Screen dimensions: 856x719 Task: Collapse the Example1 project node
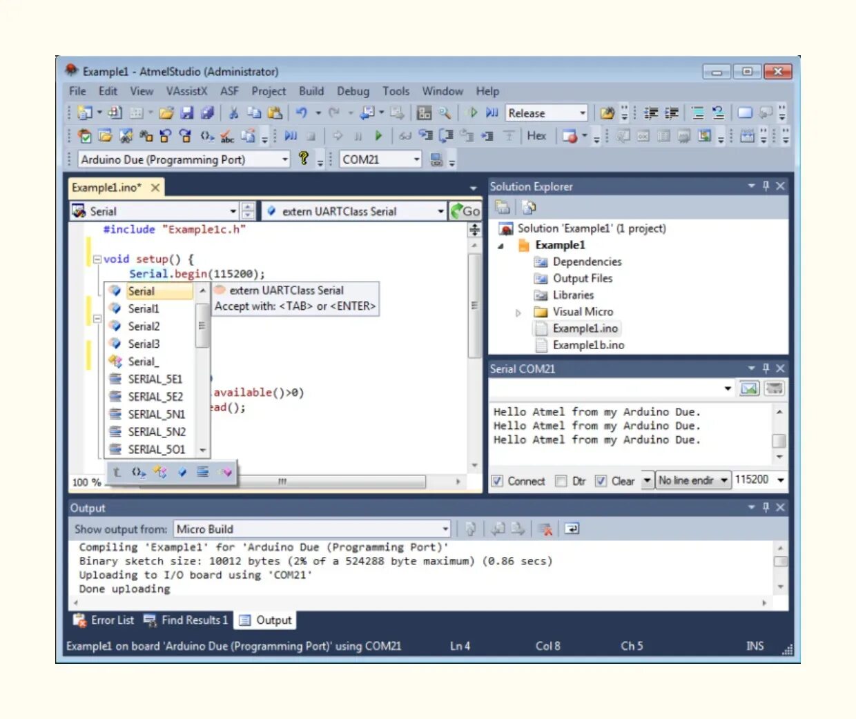click(x=500, y=246)
